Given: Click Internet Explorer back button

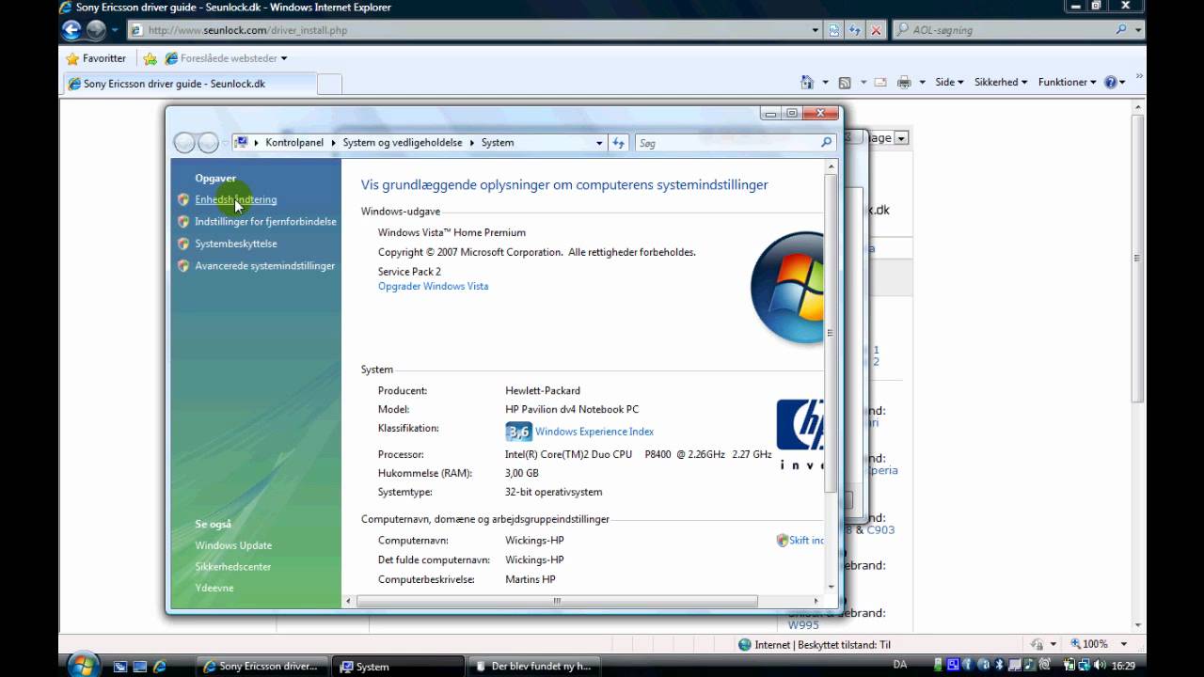Looking at the screenshot, I should [71, 30].
